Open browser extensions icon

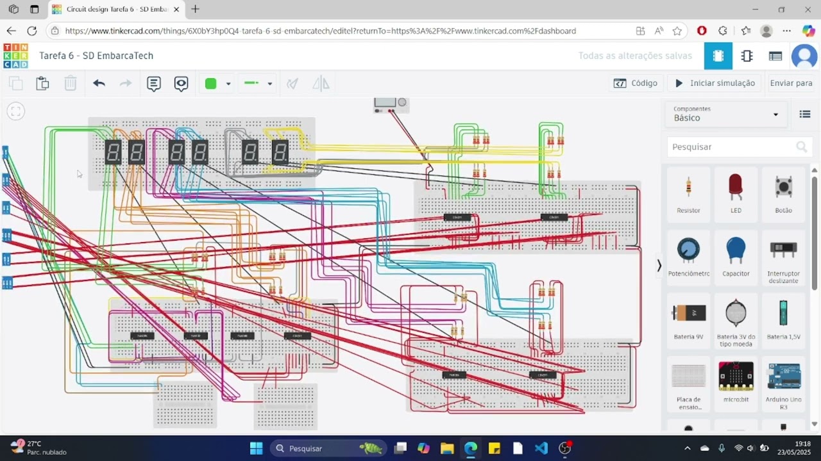[x=723, y=31]
